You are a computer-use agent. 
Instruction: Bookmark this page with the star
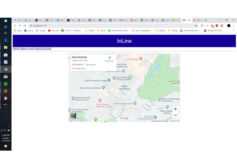coord(196,26)
